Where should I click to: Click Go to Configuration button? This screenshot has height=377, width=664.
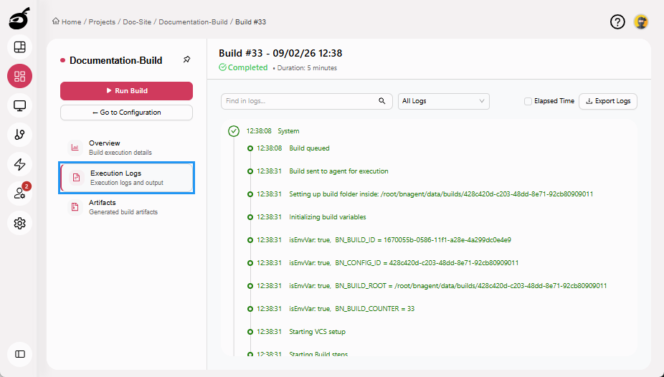point(127,113)
